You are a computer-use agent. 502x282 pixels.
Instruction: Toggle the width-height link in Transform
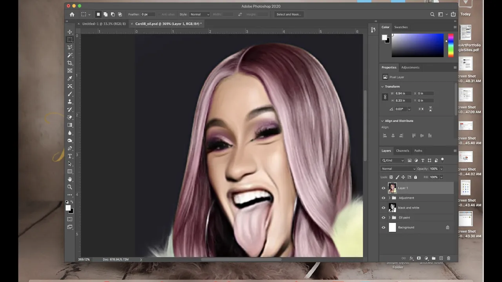[385, 97]
